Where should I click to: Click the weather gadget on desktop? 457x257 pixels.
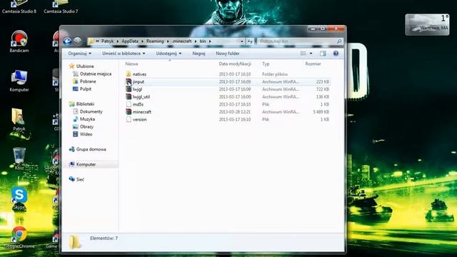click(427, 24)
